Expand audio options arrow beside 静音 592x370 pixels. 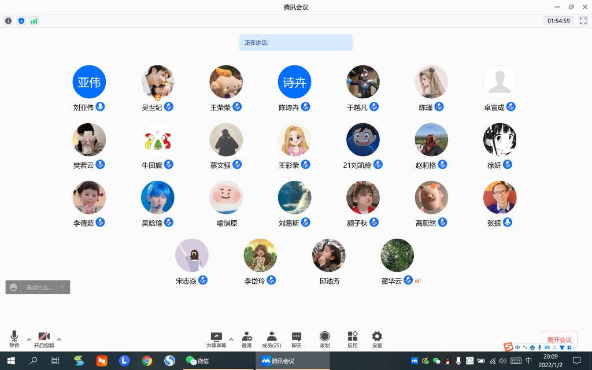pyautogui.click(x=29, y=339)
